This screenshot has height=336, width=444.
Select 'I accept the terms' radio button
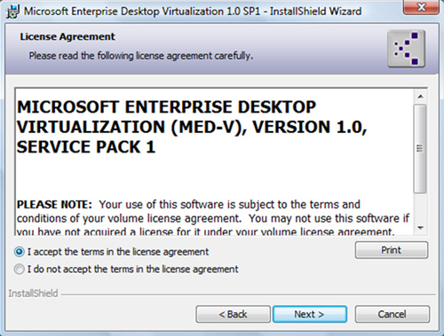click(x=20, y=252)
